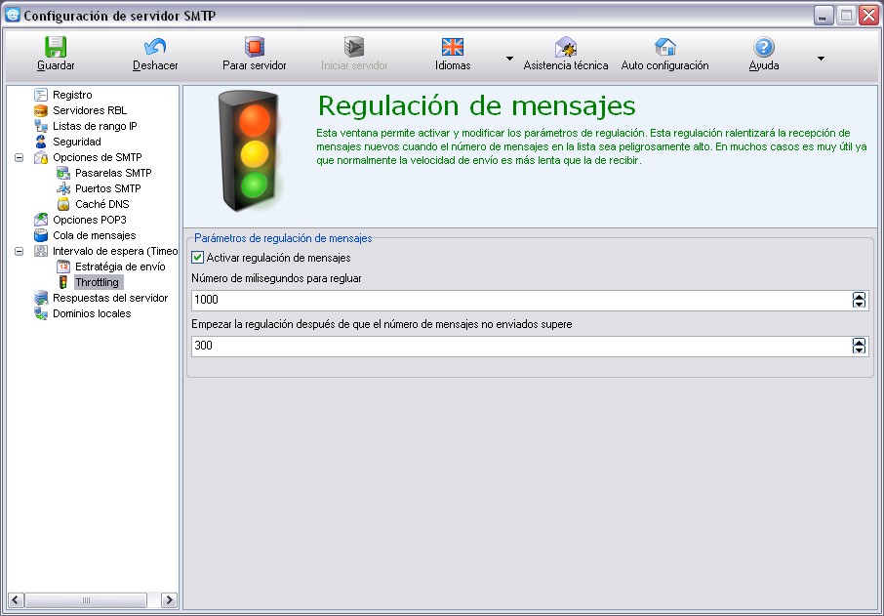Click the Asistencia técnica bug envelope icon

(x=566, y=47)
